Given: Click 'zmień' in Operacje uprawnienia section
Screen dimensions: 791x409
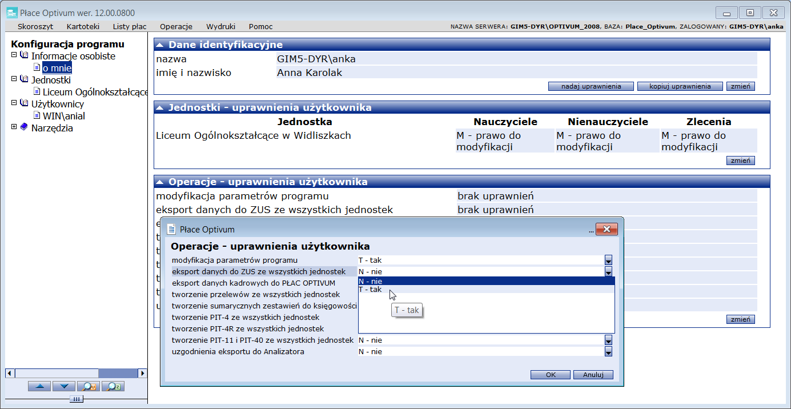Looking at the screenshot, I should coord(741,319).
